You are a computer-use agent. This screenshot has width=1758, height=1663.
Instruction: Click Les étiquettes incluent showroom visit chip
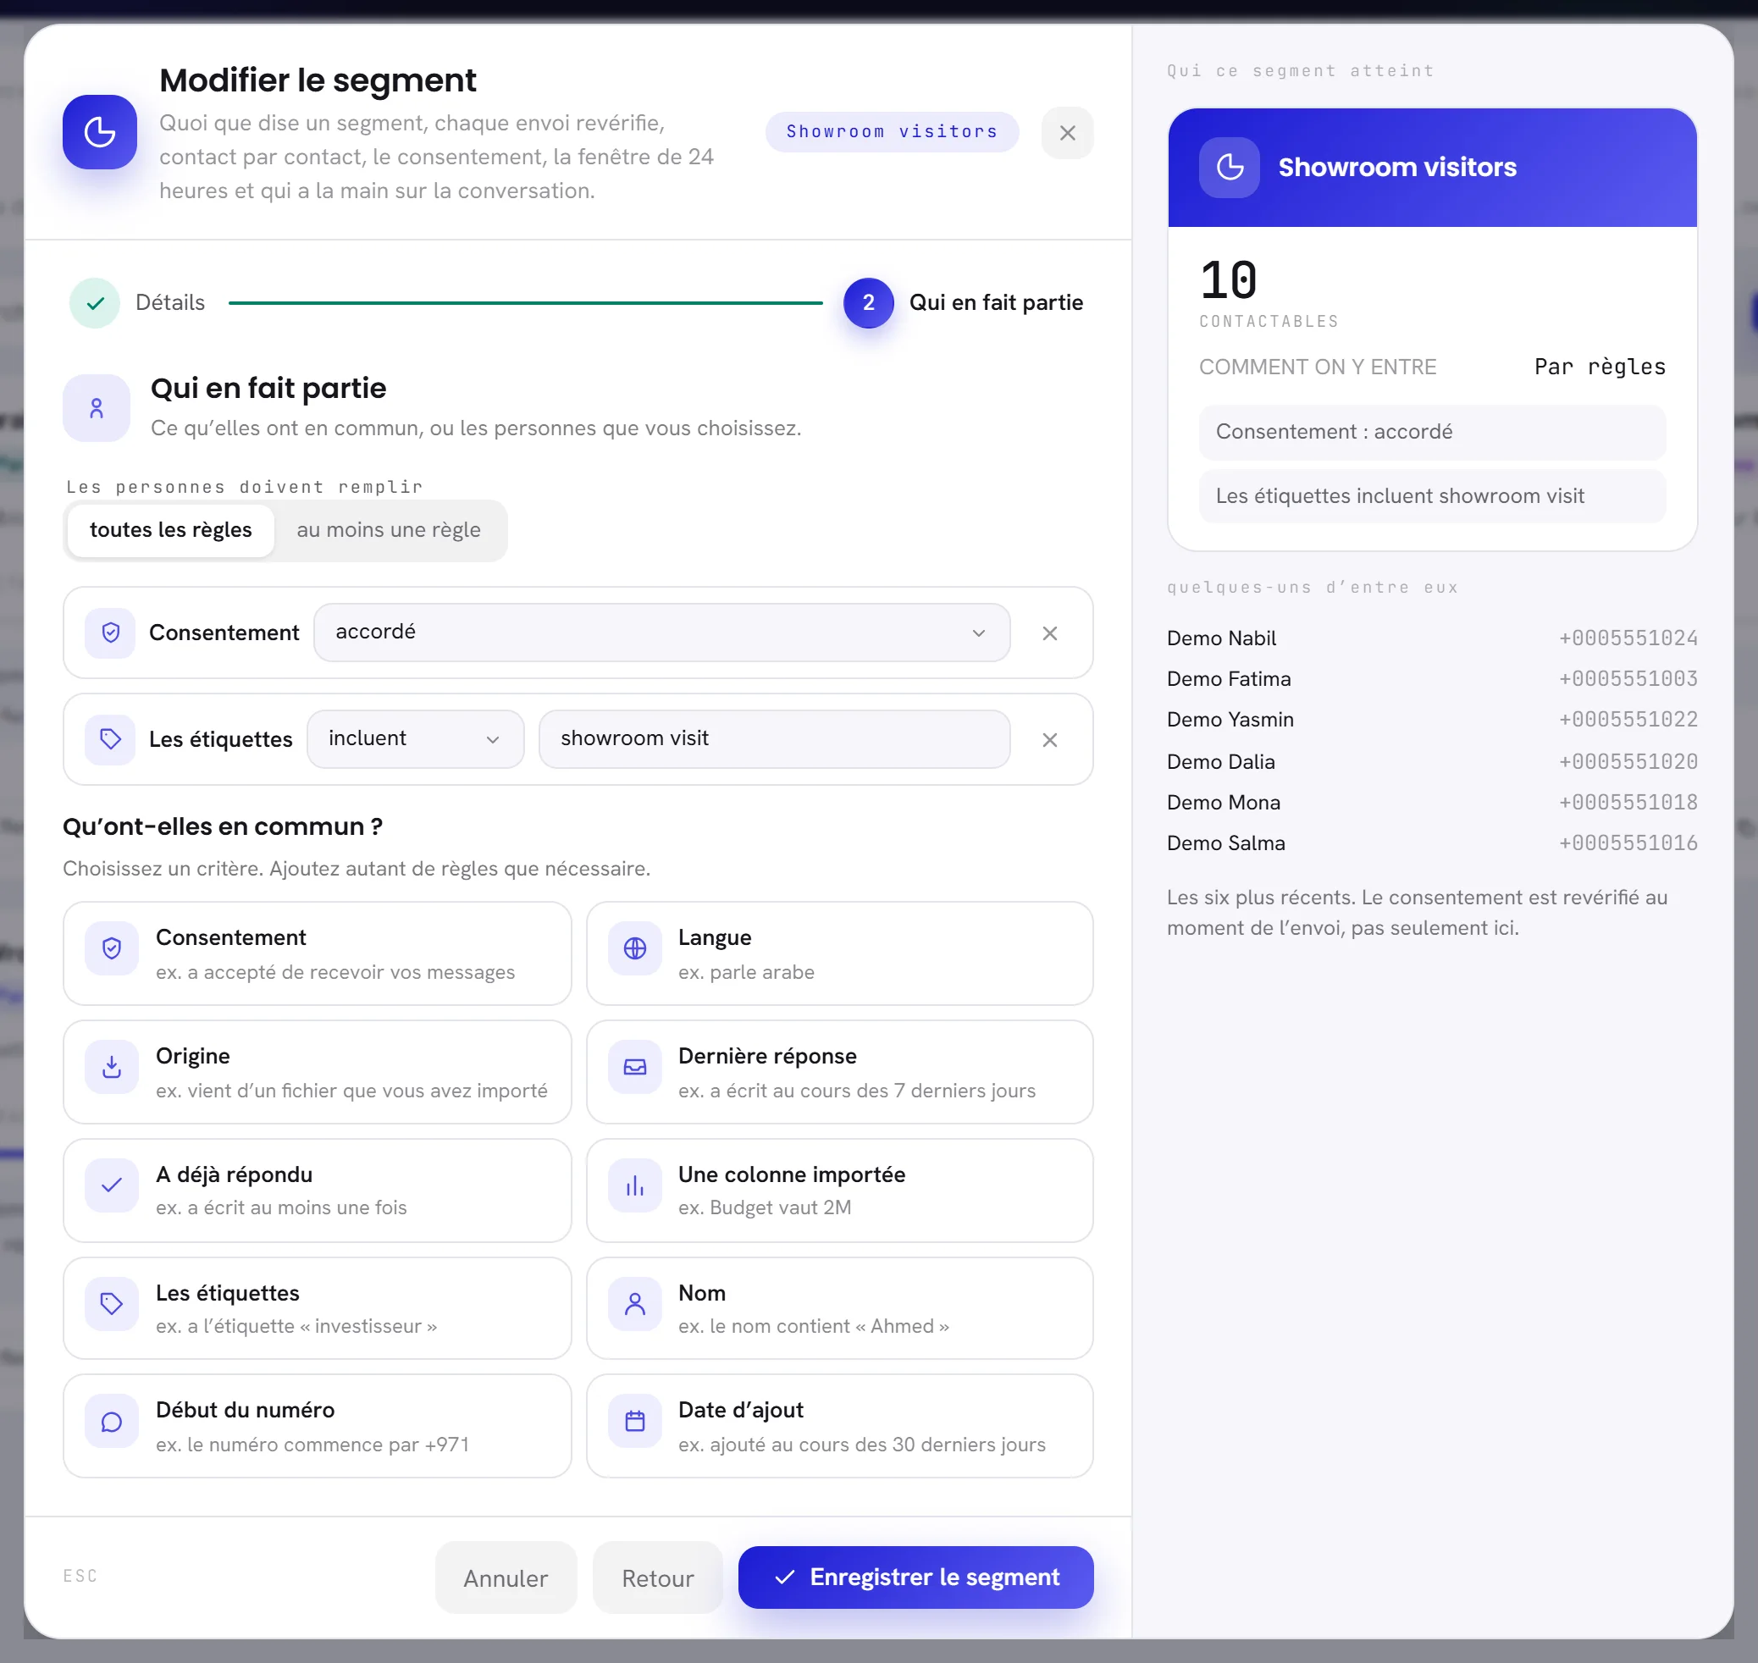1432,495
